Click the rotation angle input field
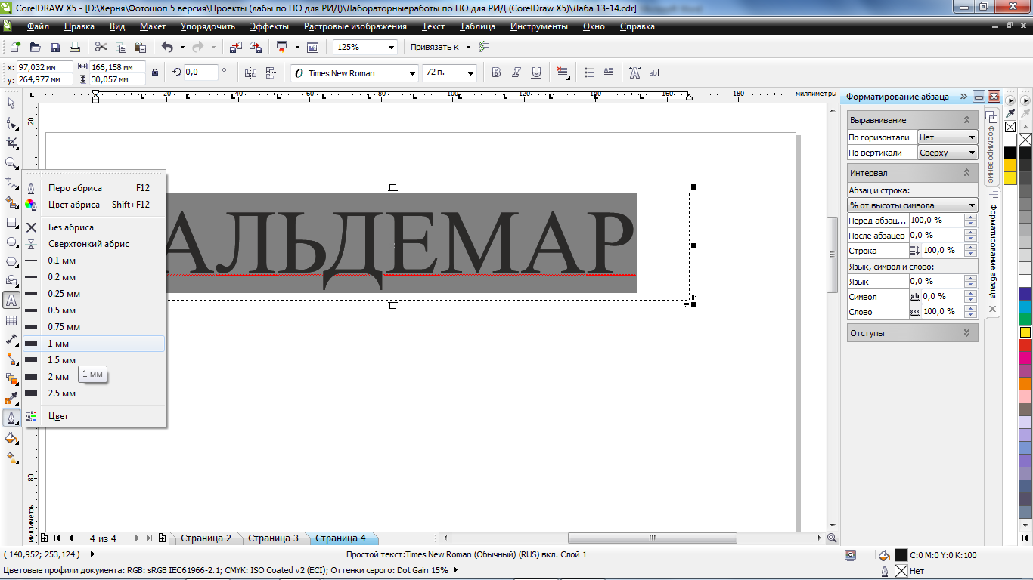 (x=200, y=72)
